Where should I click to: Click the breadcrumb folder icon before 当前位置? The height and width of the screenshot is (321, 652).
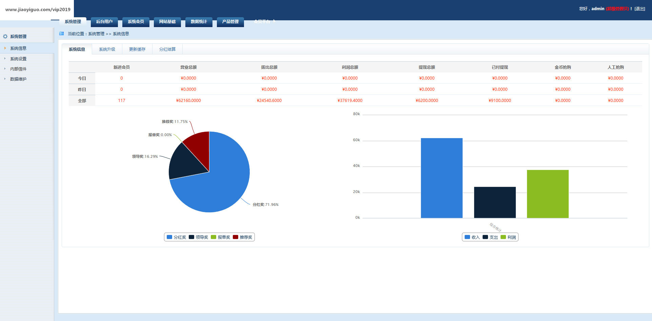[61, 34]
